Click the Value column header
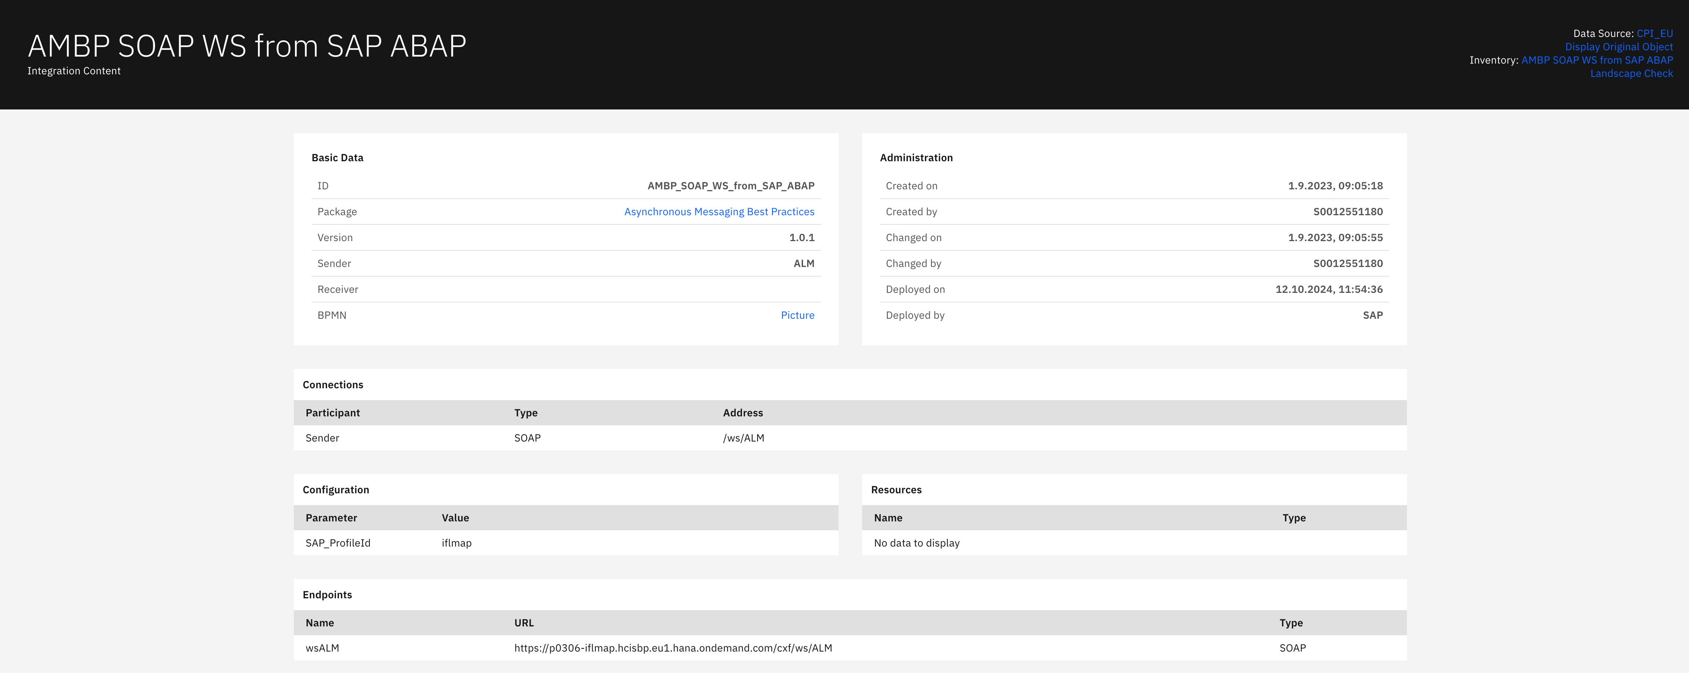The image size is (1689, 673). (x=455, y=518)
